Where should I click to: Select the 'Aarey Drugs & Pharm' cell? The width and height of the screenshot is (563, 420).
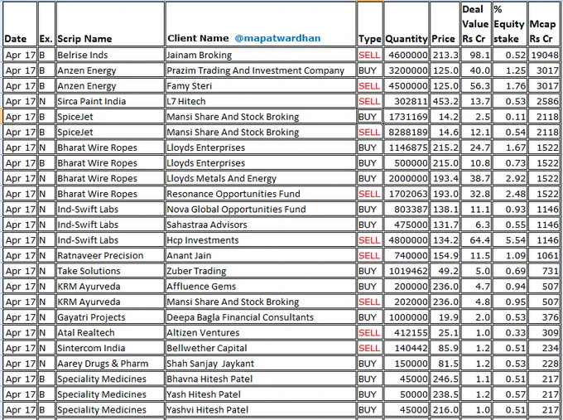(x=110, y=364)
